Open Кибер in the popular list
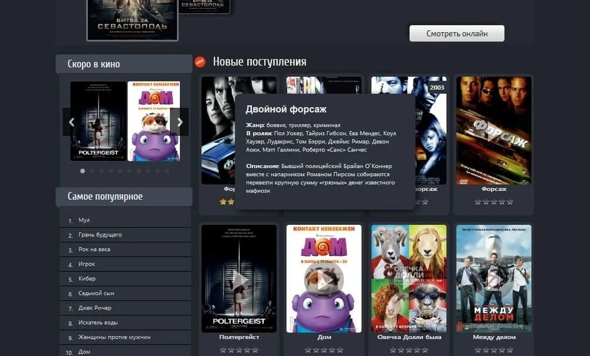The image size is (590, 356). [x=87, y=279]
